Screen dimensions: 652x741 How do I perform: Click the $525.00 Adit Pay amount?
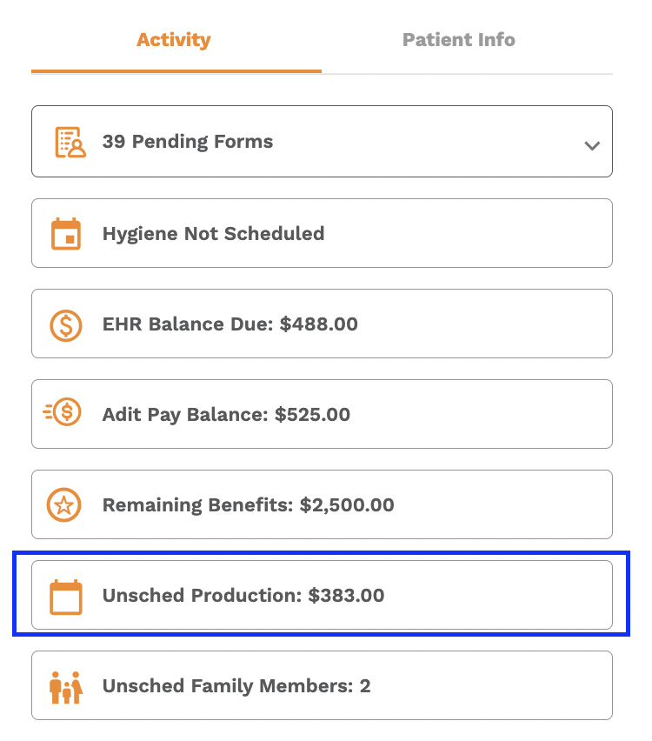(x=312, y=415)
